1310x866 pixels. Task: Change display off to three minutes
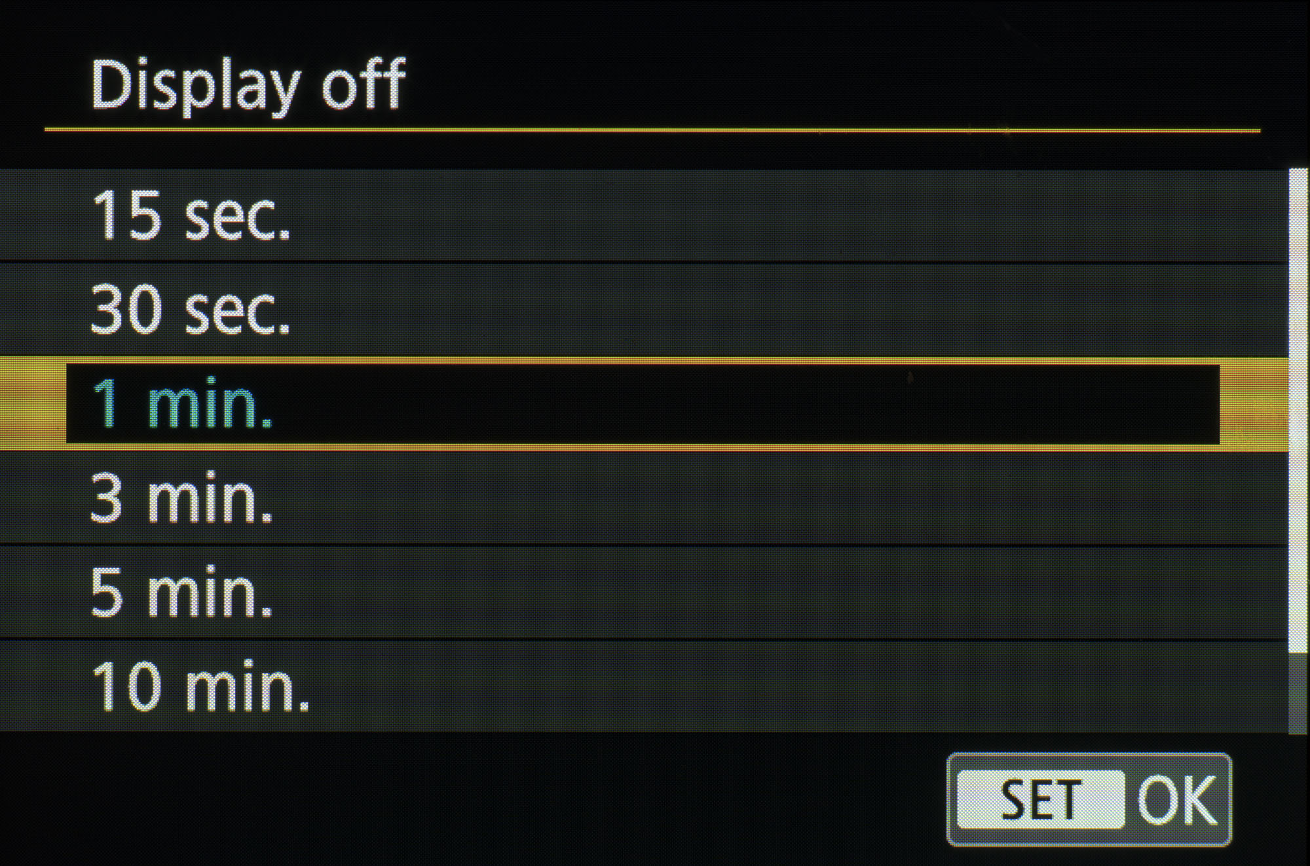(642, 499)
